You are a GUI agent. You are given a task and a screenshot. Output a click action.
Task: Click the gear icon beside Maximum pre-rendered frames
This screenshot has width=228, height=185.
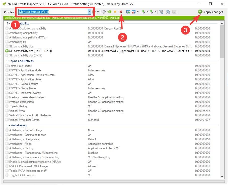coord(7,97)
